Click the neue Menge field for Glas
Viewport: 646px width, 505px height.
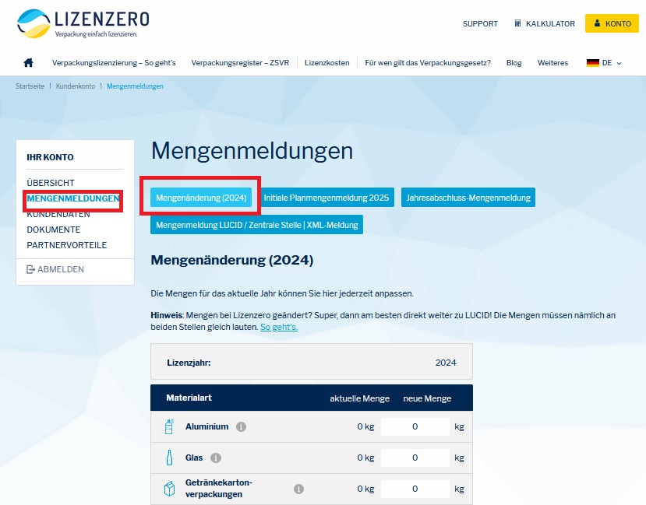(x=415, y=458)
